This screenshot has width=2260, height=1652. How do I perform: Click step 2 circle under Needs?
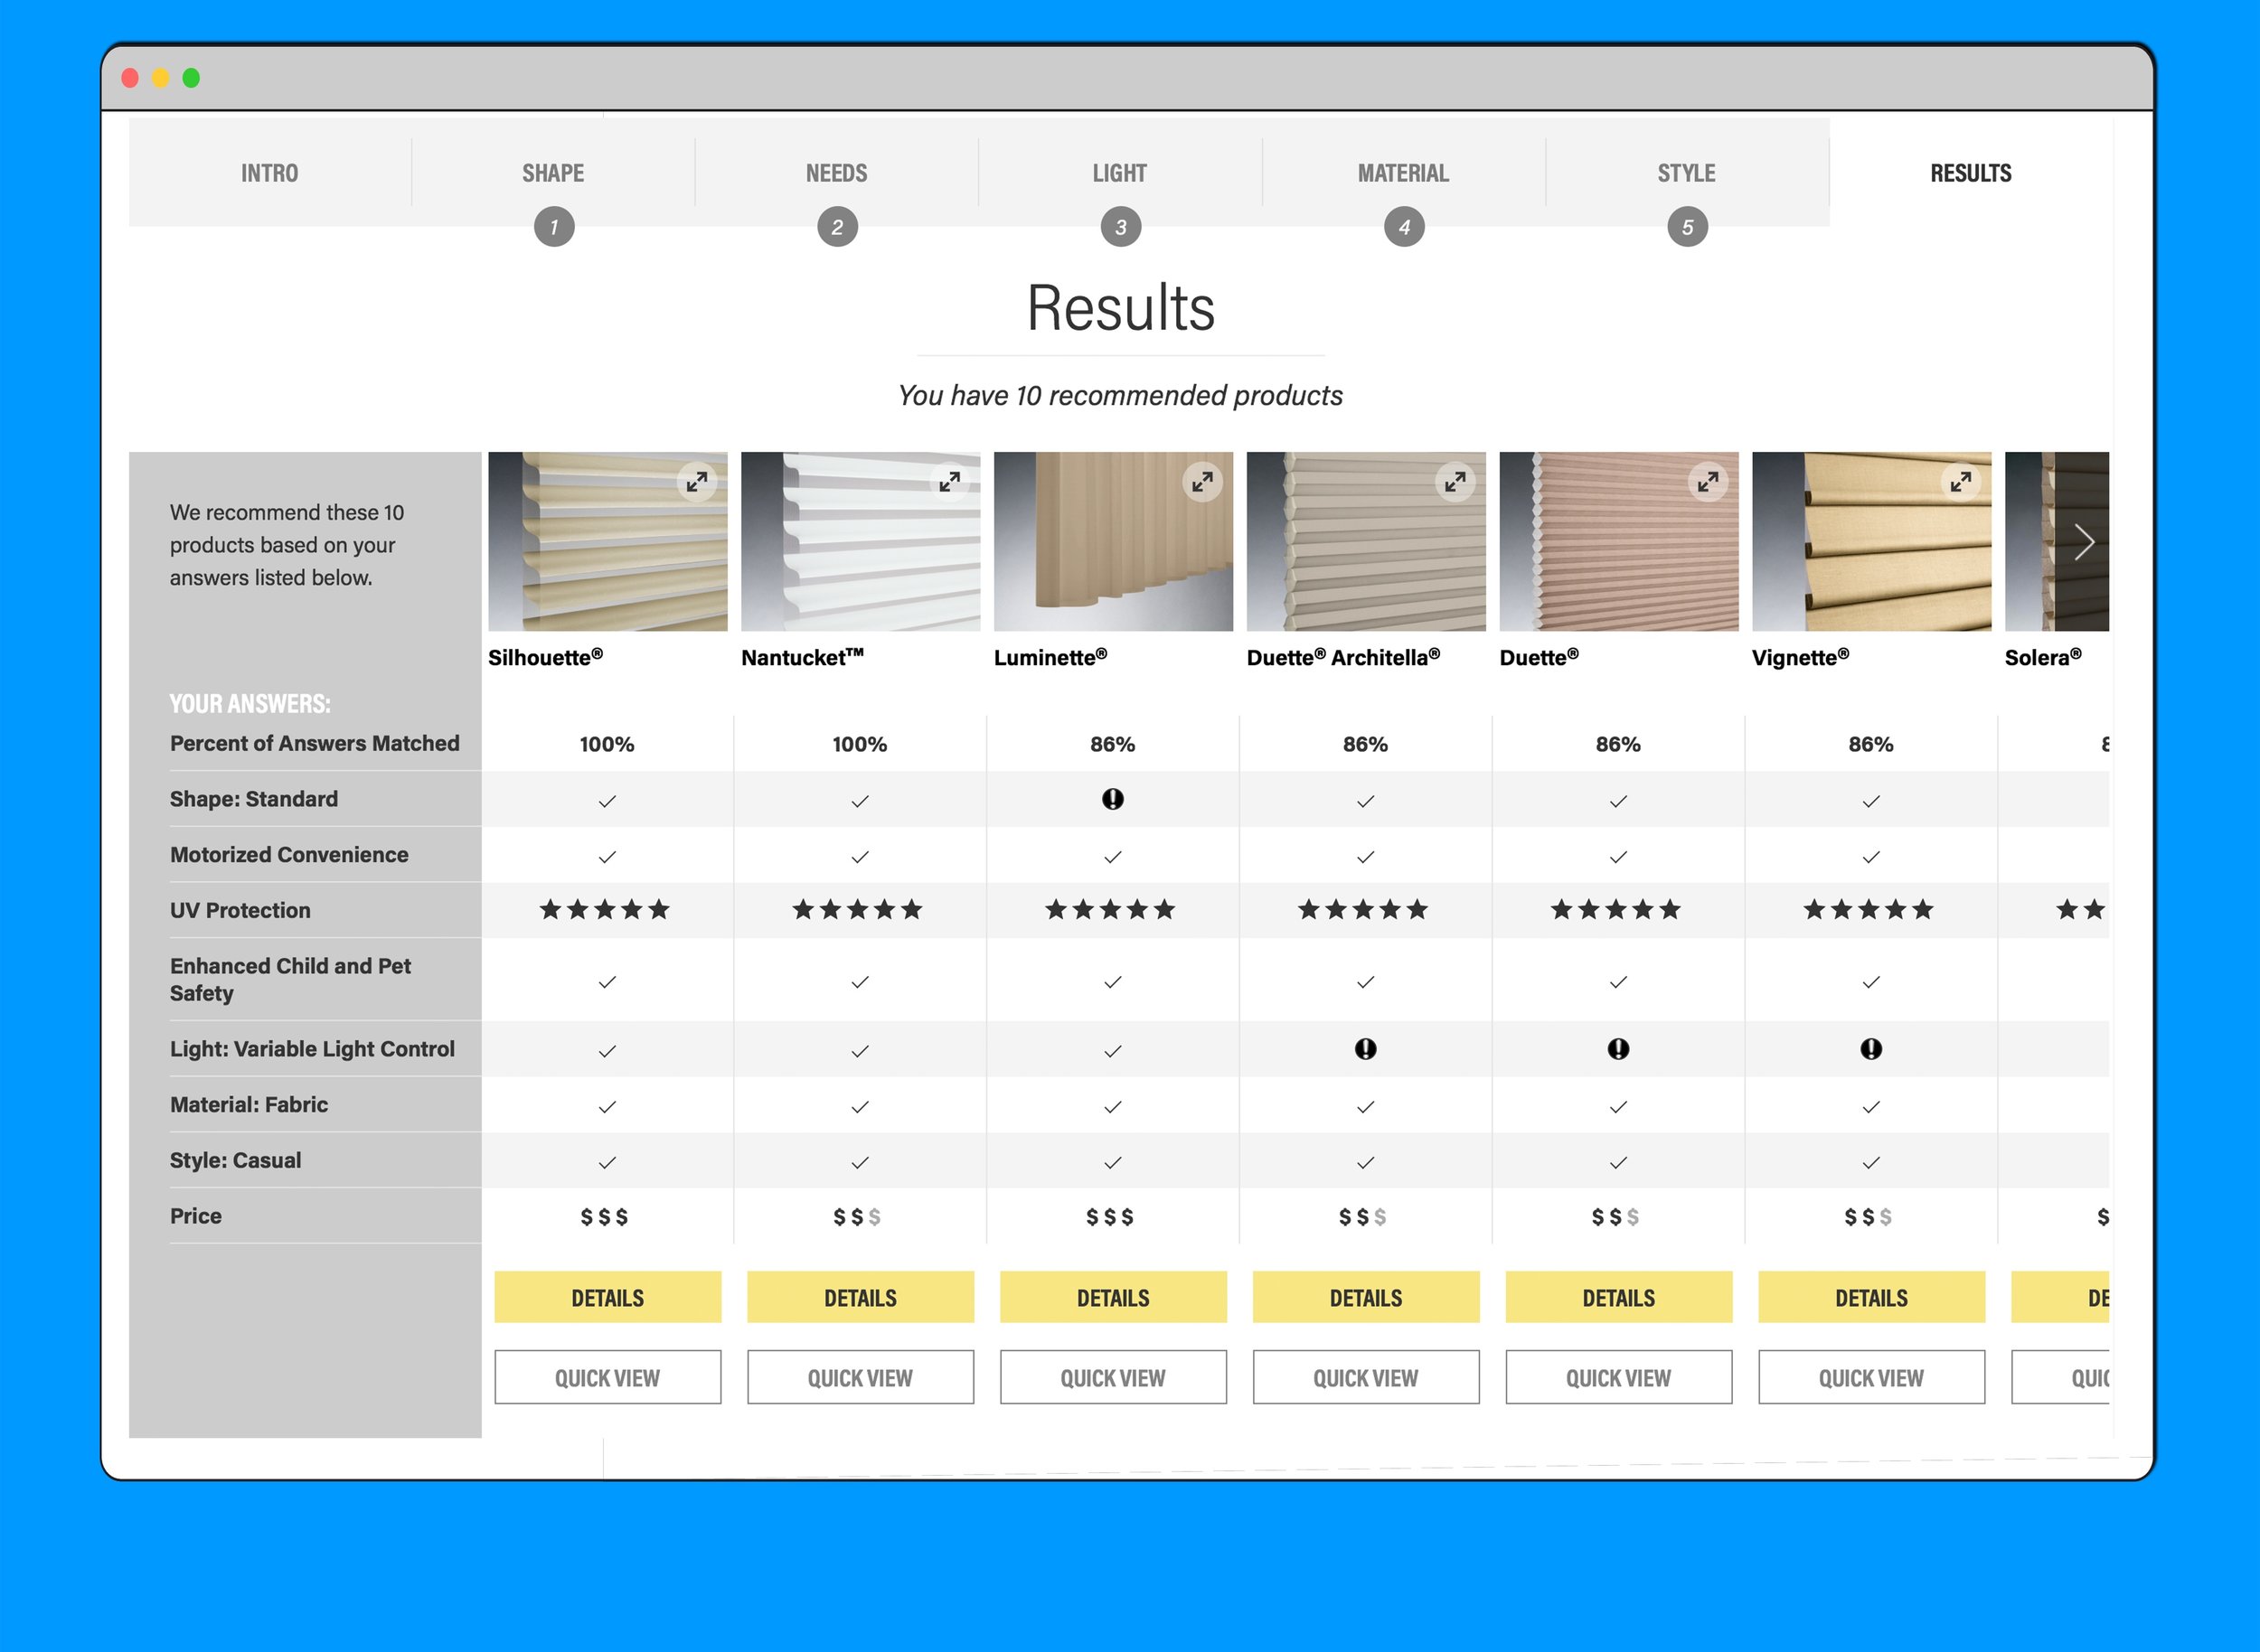click(x=837, y=227)
